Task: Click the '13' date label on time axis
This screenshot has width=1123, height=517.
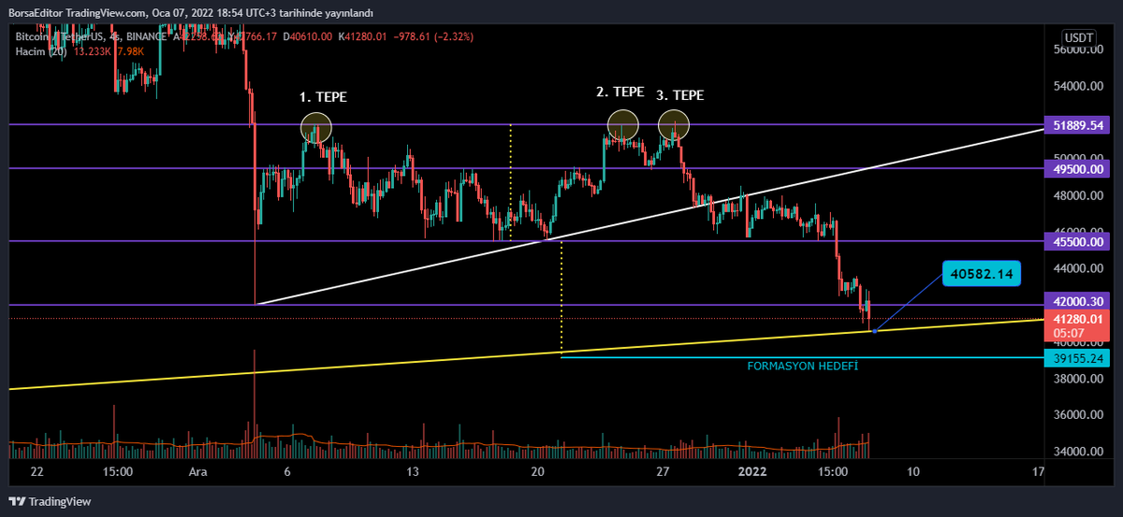Action: click(x=413, y=471)
